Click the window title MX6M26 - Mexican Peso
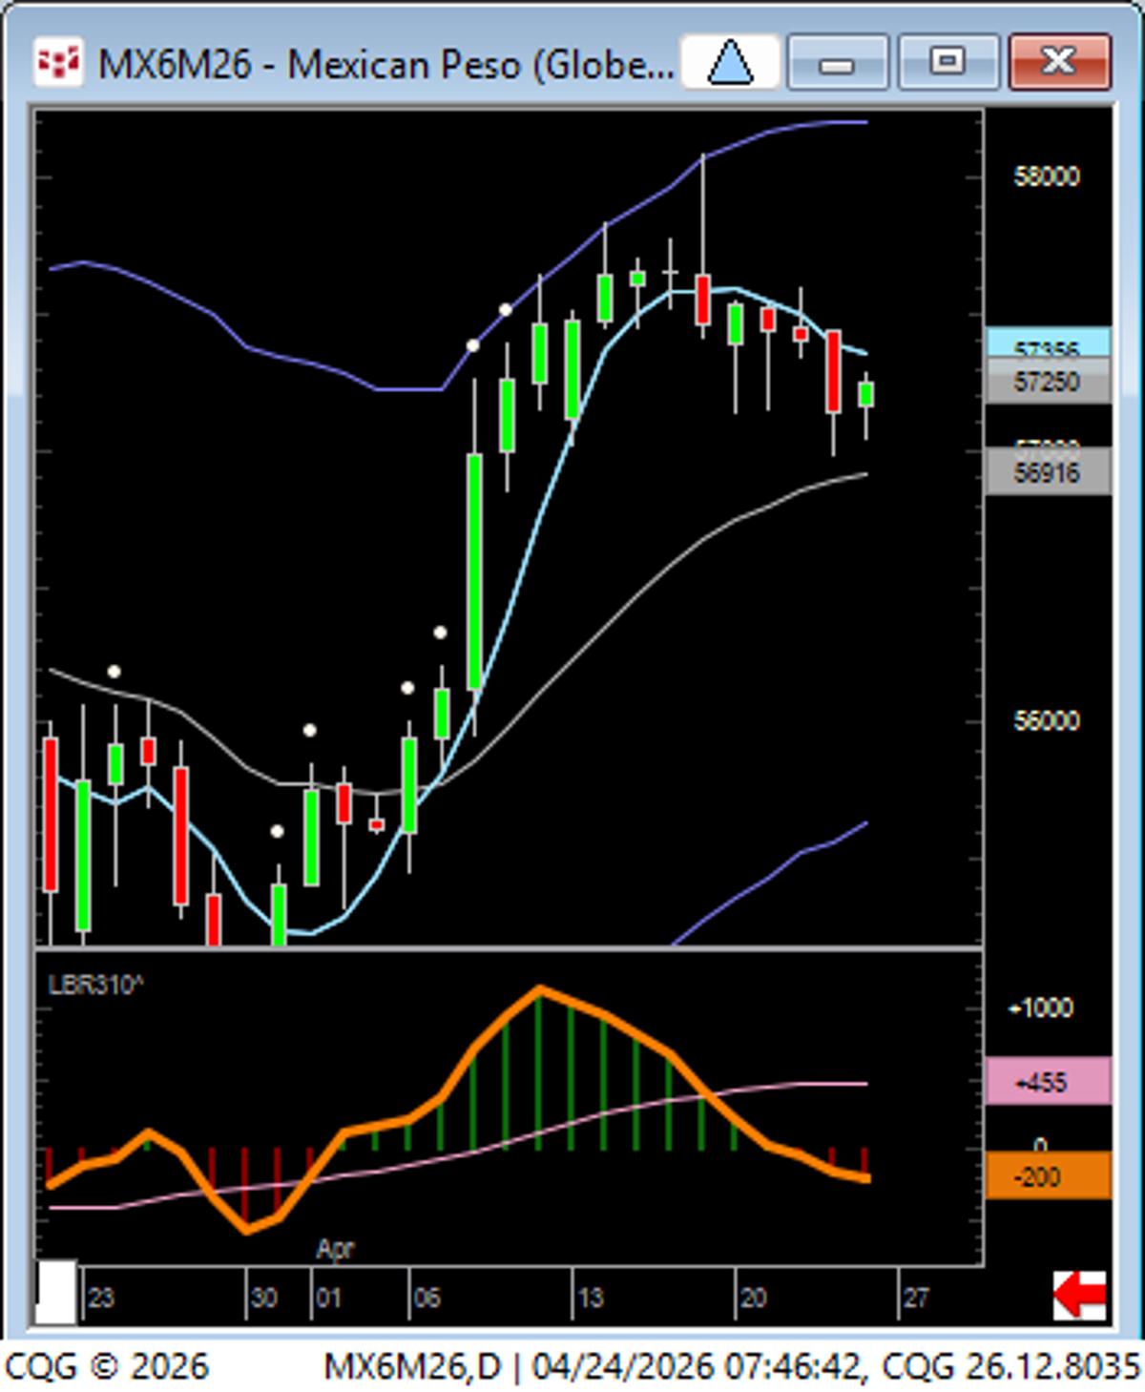The width and height of the screenshot is (1145, 1392). tap(385, 64)
